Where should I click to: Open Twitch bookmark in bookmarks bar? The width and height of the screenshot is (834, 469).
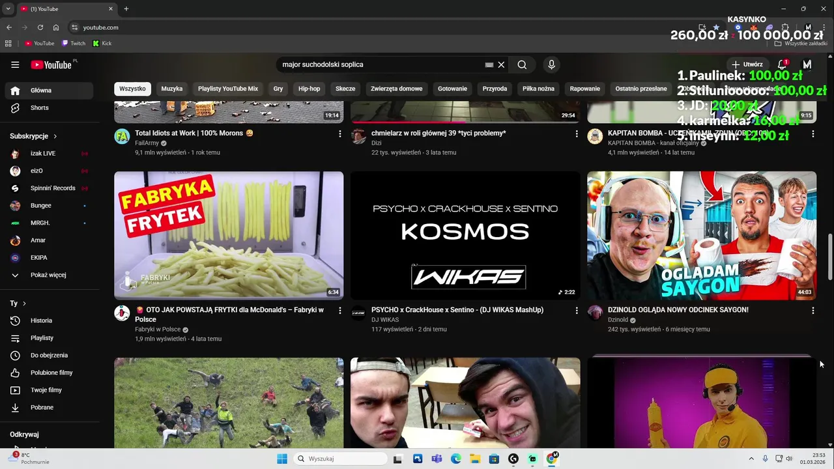click(x=74, y=44)
